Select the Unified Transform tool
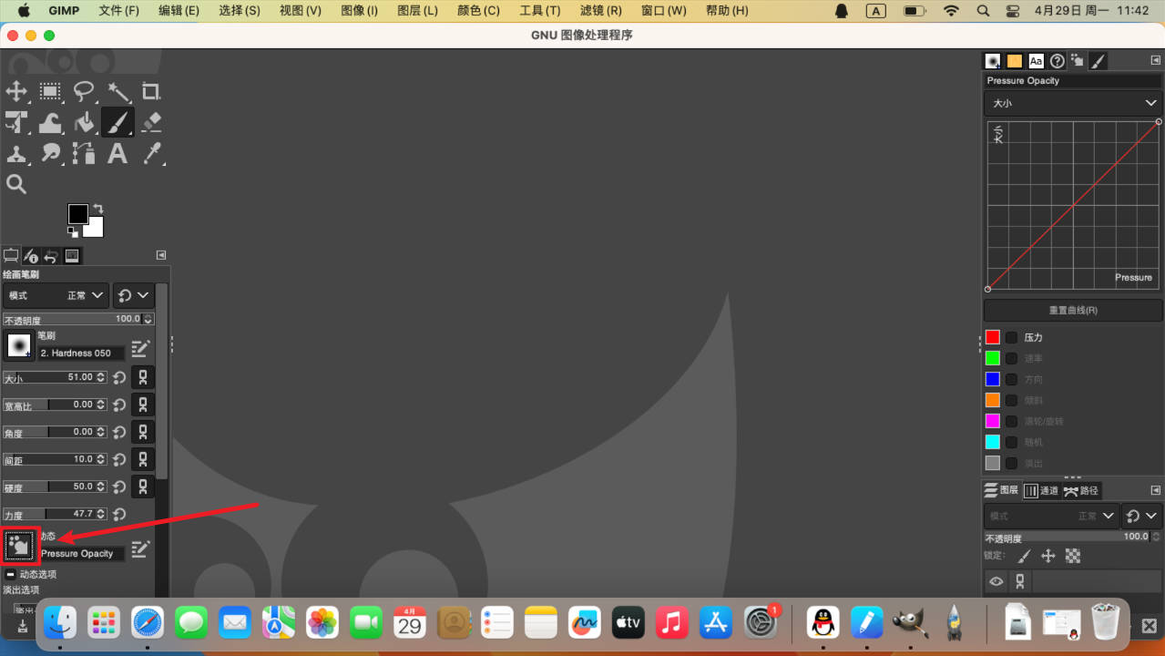 coord(16,122)
